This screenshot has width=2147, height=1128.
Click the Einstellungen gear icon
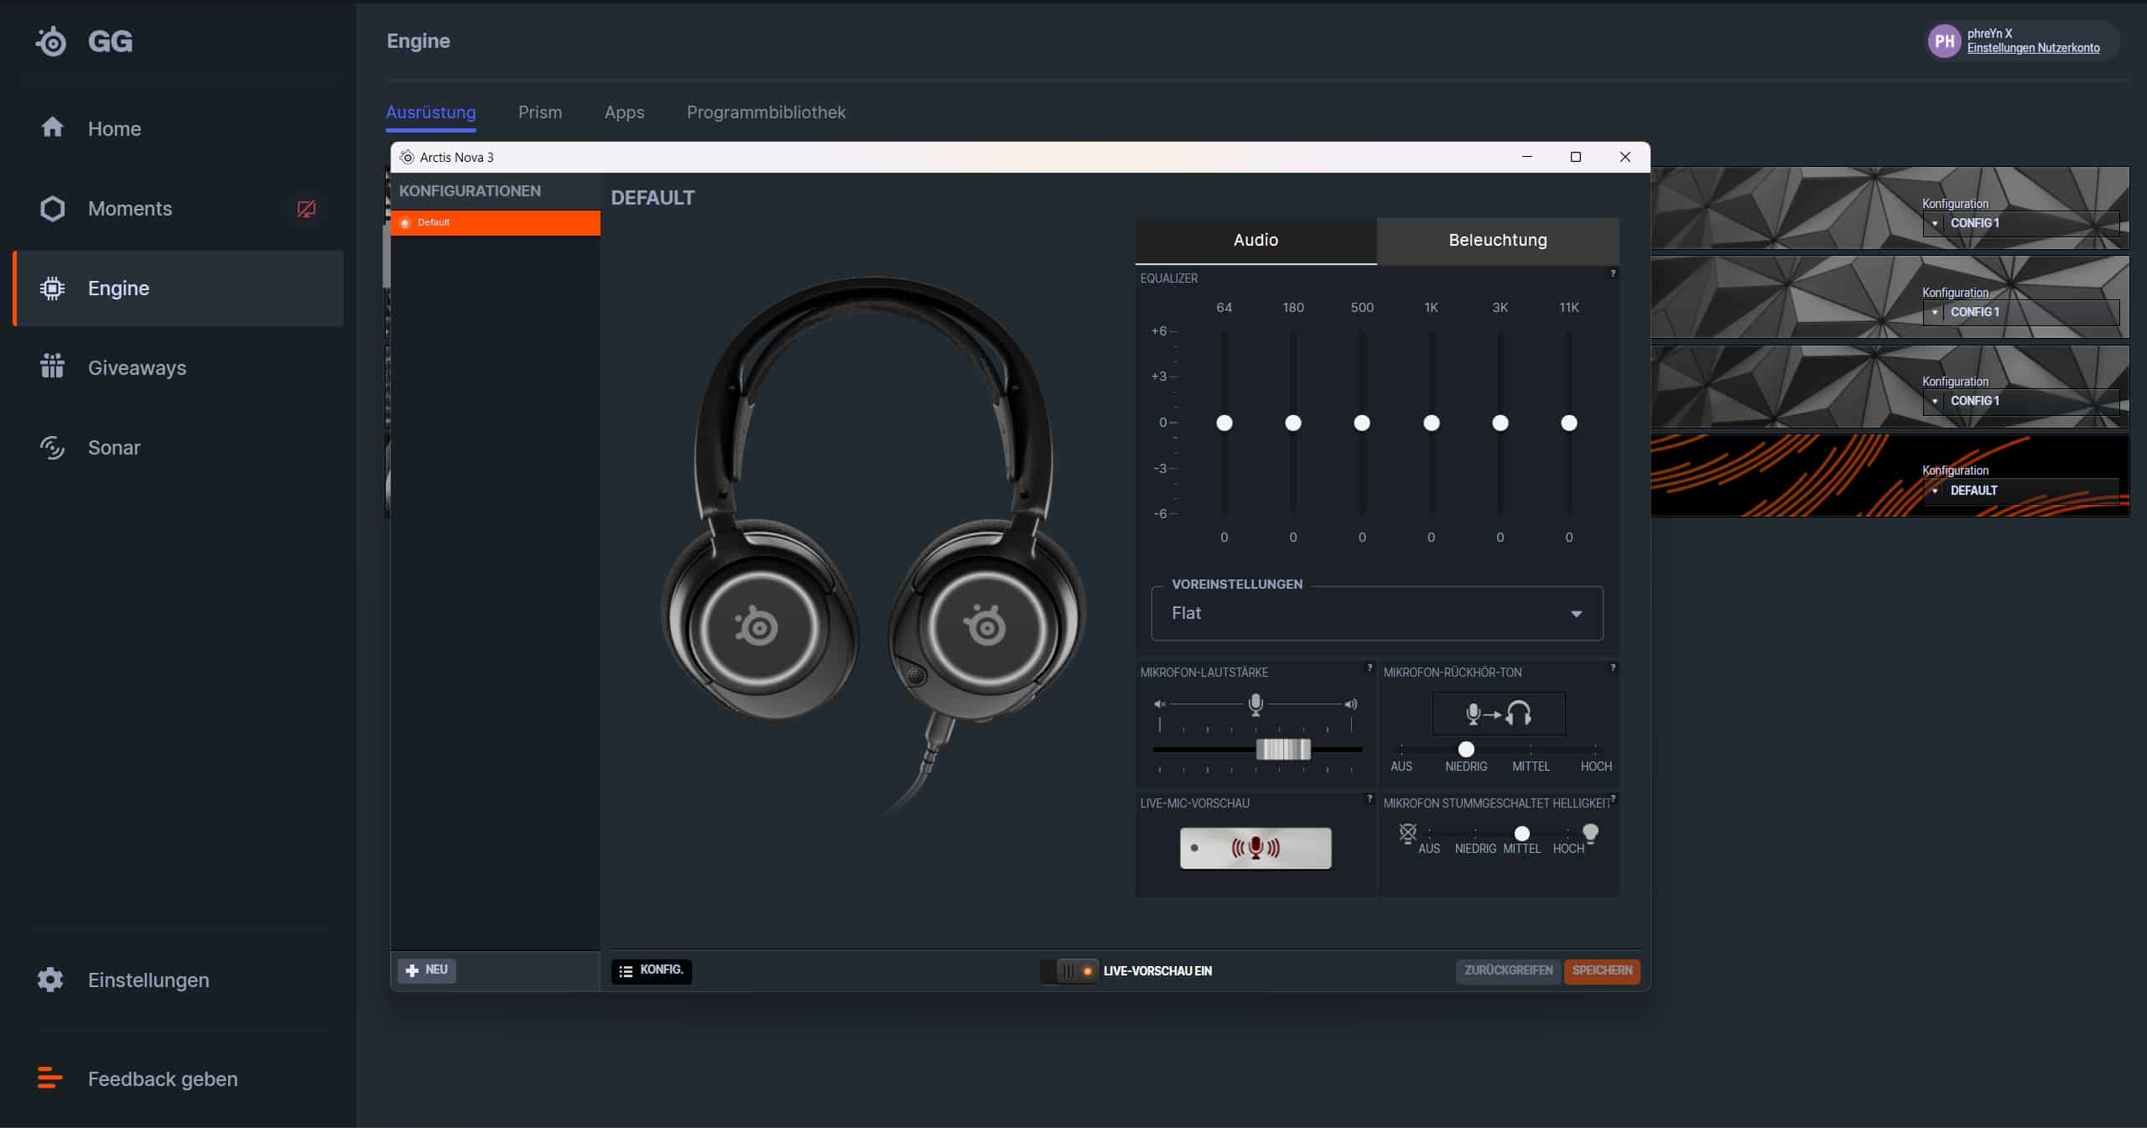click(x=50, y=980)
